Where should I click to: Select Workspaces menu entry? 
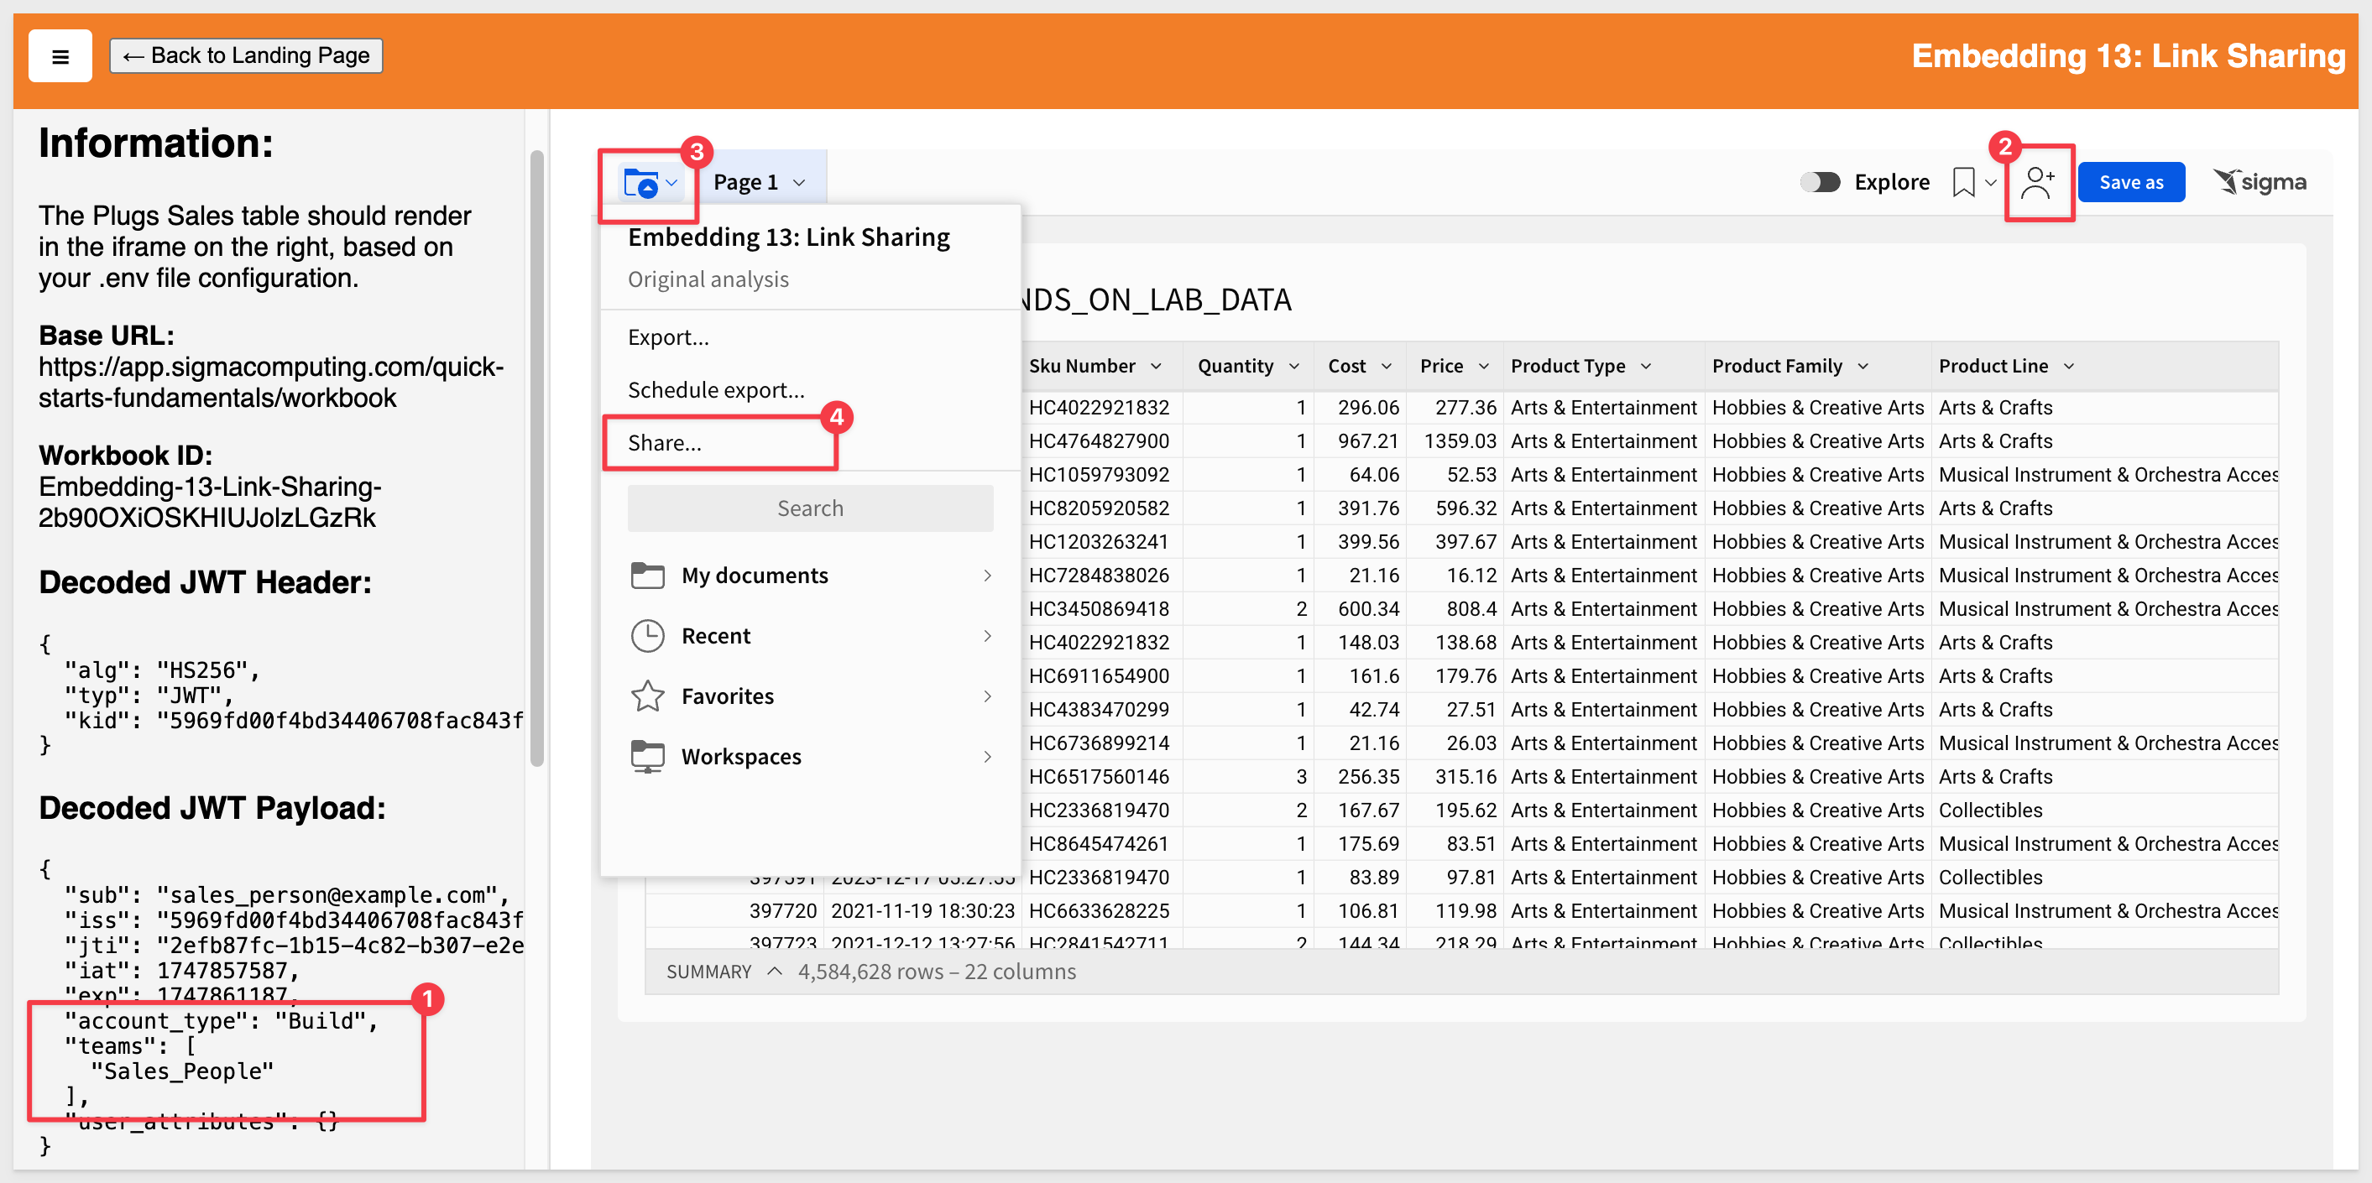[x=810, y=757]
